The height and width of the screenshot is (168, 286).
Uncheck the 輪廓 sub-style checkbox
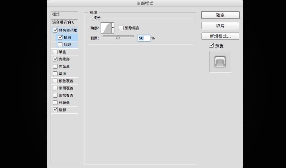(x=60, y=37)
